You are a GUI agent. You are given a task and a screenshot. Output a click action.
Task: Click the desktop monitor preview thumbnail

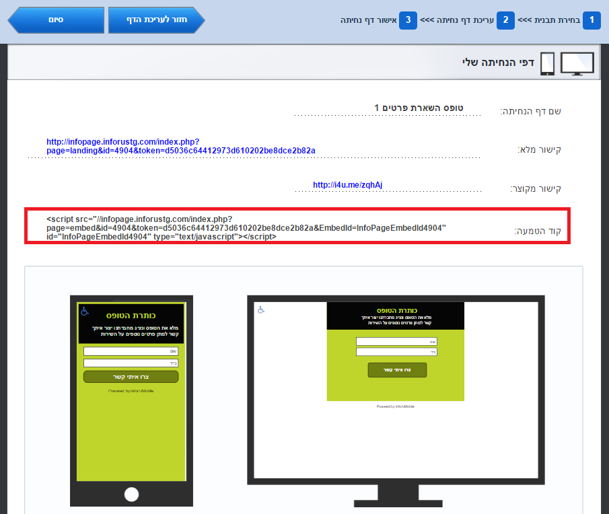pyautogui.click(x=396, y=401)
